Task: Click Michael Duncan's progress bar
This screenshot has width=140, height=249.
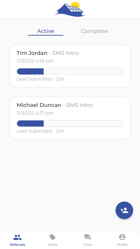Action: click(70, 123)
